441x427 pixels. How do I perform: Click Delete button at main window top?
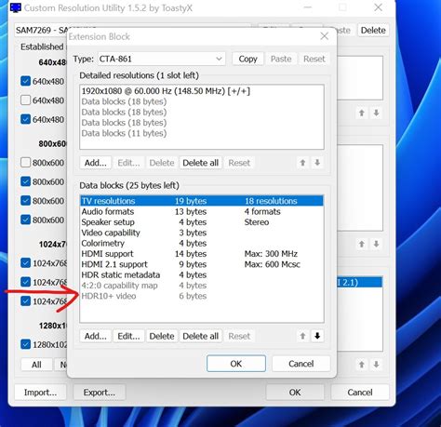click(x=373, y=30)
